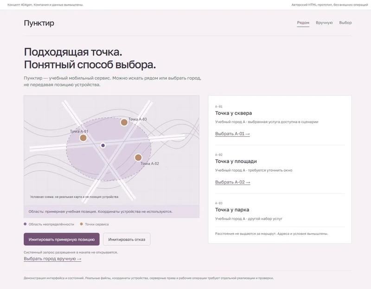Click the Расстояния не выдаются за маршрут note
The height and width of the screenshot is (289, 371).
coord(271,234)
